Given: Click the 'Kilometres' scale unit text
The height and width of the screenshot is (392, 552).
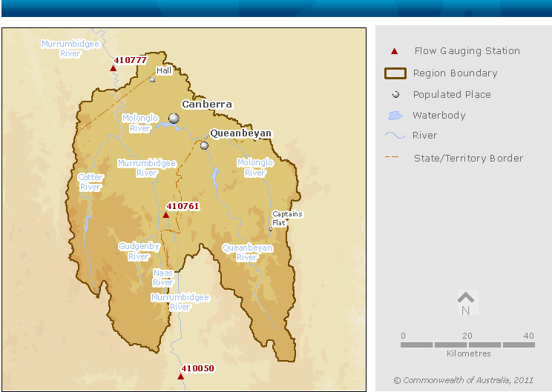Looking at the screenshot, I should pyautogui.click(x=469, y=353).
